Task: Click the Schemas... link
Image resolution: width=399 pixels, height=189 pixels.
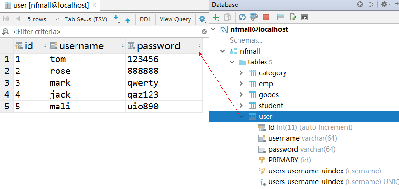Action: point(246,40)
